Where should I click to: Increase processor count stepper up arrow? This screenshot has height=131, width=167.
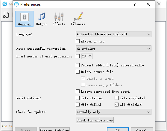[x=90, y=55]
